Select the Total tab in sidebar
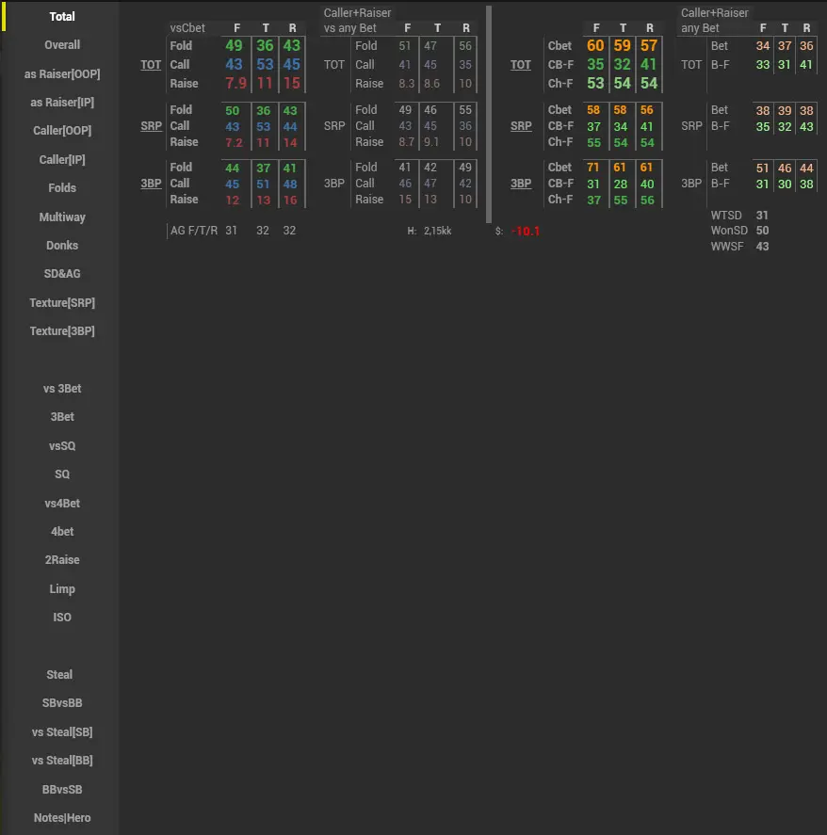Image resolution: width=827 pixels, height=835 pixels. 62,17
